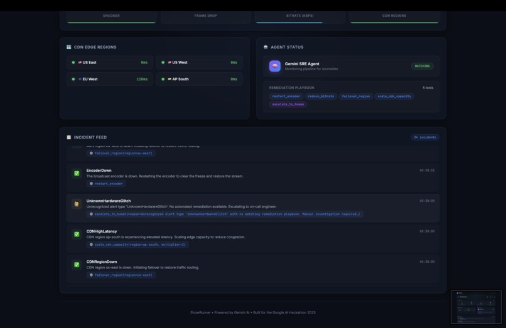This screenshot has height=328, width=506.
Task: Click the Gemini SRE Agent avatar icon
Action: click(274, 66)
